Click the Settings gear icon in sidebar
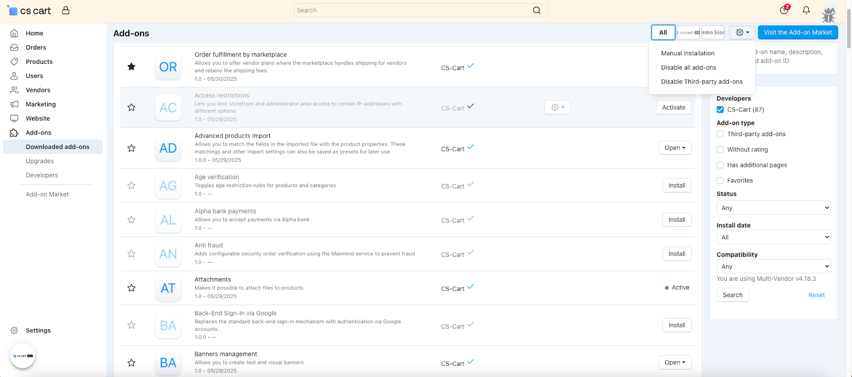Viewport: 852px width, 377px height. click(x=14, y=331)
